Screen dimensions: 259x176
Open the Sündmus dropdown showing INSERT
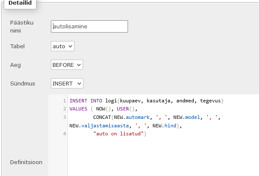67,83
